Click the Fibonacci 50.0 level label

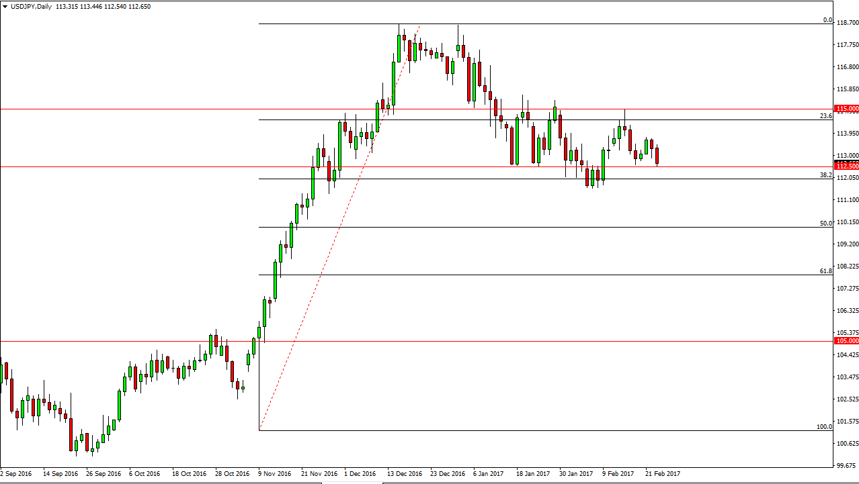tap(827, 223)
